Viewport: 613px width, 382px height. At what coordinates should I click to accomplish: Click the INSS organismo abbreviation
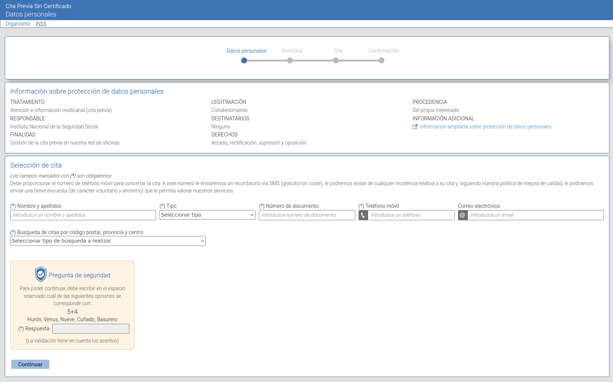tap(41, 24)
